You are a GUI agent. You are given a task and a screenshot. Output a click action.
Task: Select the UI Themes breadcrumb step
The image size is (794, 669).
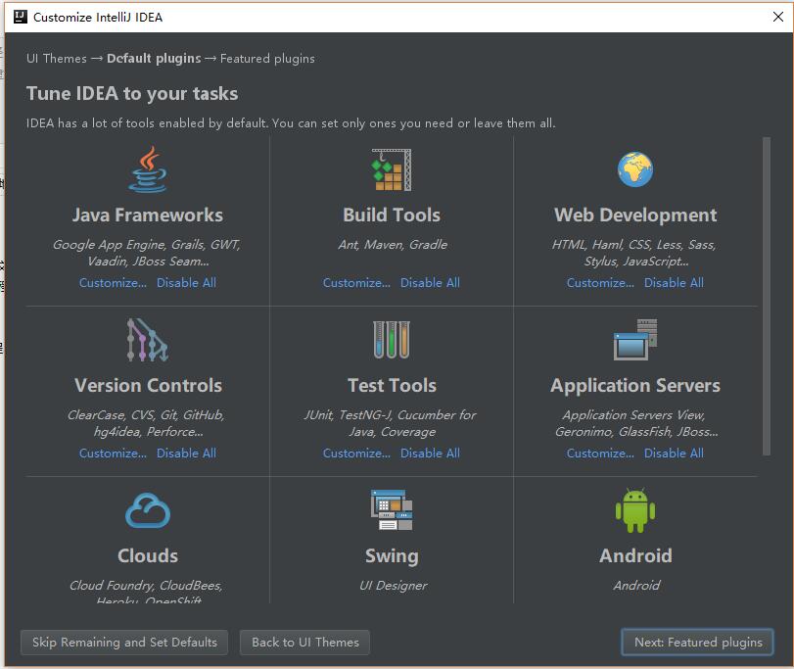(x=57, y=59)
